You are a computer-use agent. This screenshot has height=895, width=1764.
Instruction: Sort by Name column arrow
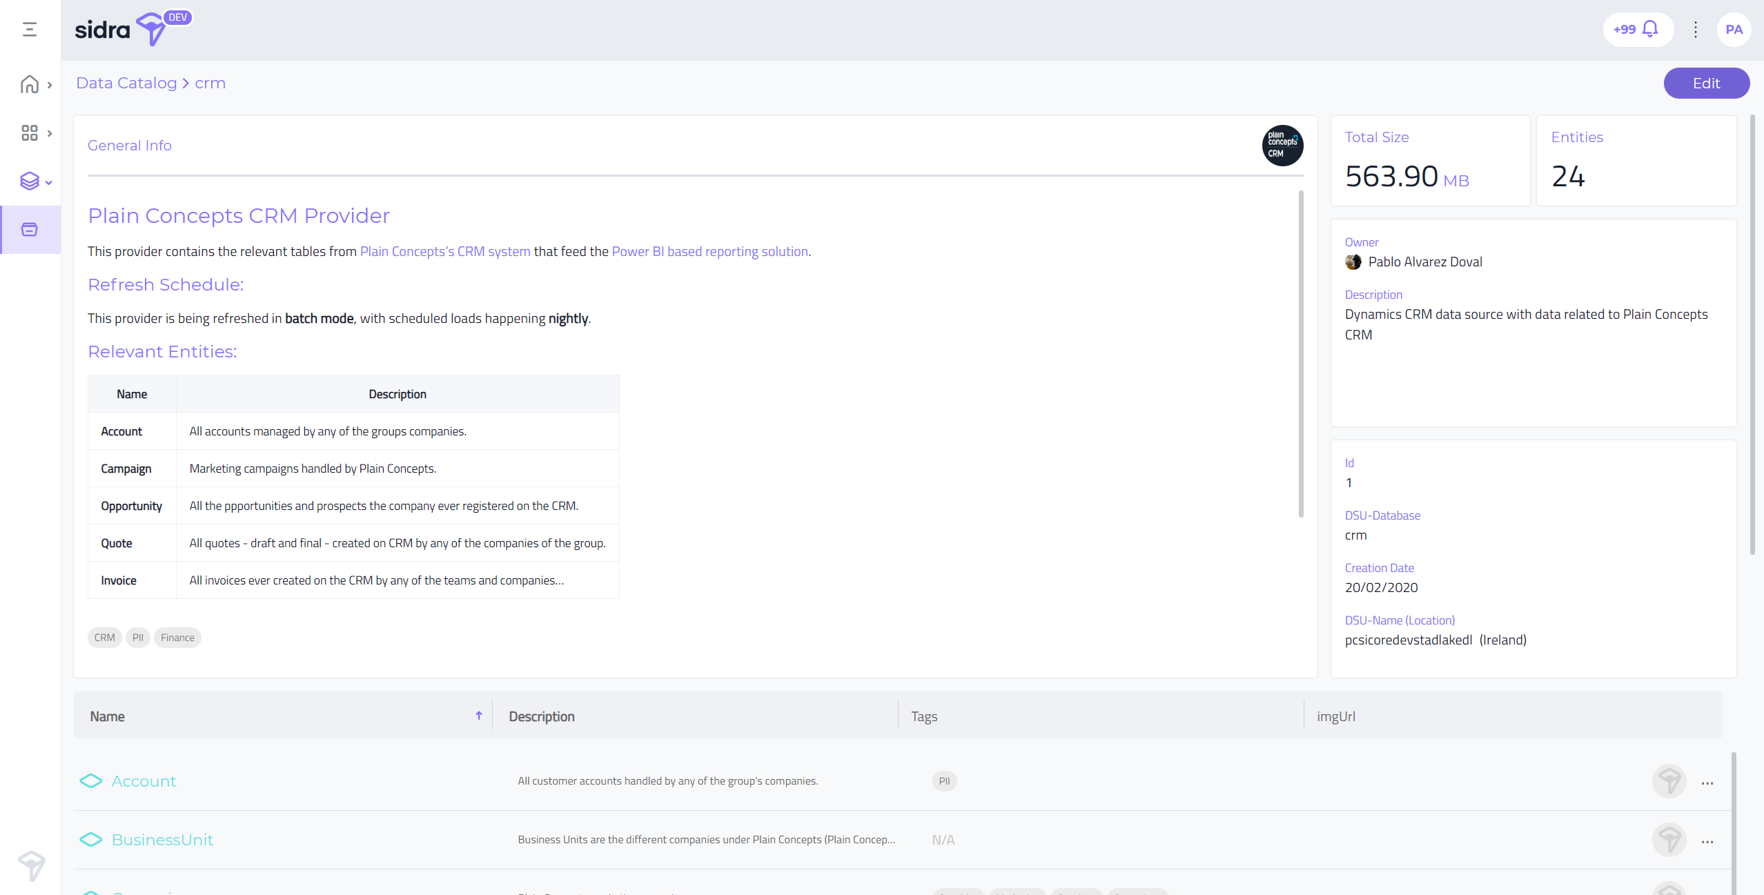pos(478,716)
